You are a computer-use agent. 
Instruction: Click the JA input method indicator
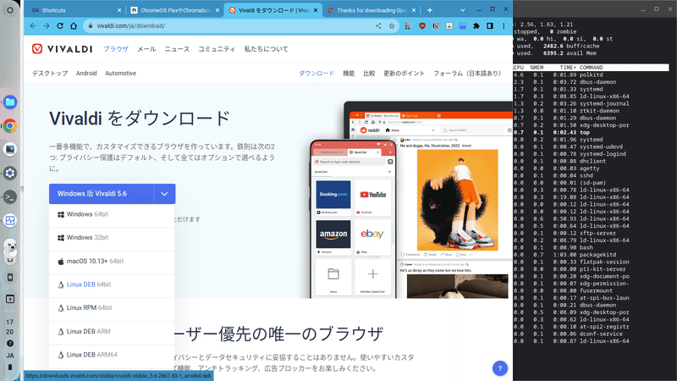(10, 356)
